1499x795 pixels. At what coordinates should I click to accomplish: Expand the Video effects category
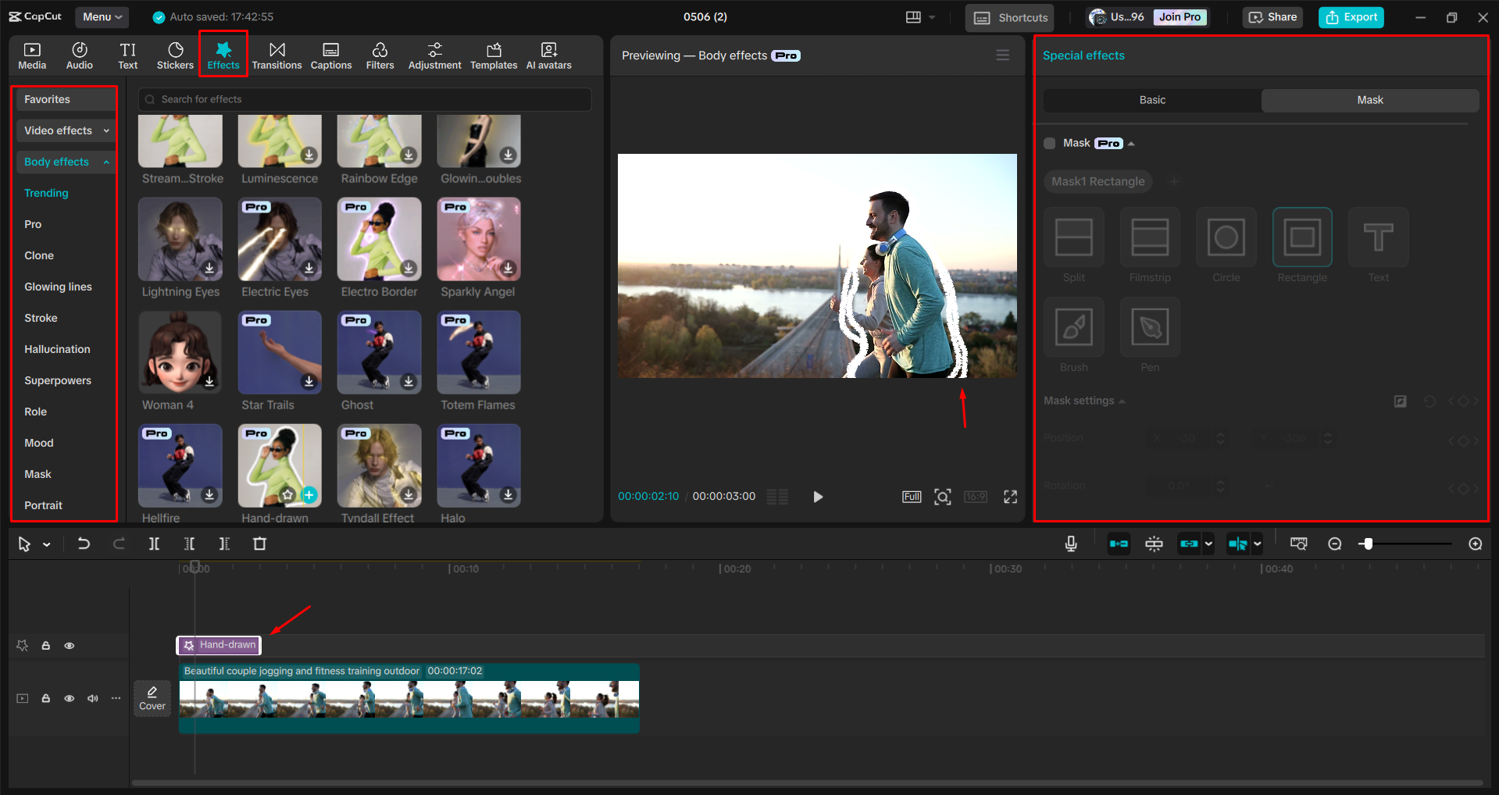tap(65, 130)
